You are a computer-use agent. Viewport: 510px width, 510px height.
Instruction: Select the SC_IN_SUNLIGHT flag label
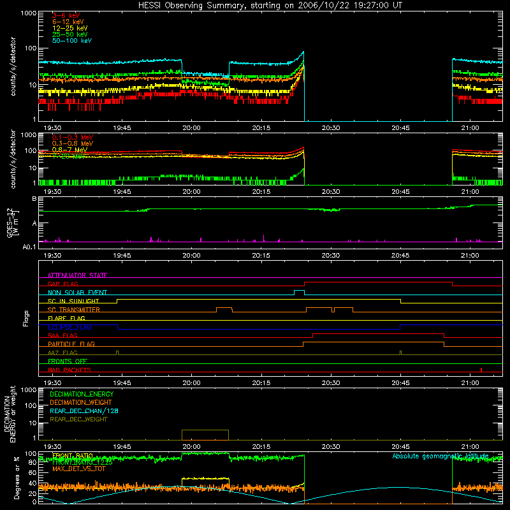coord(73,301)
